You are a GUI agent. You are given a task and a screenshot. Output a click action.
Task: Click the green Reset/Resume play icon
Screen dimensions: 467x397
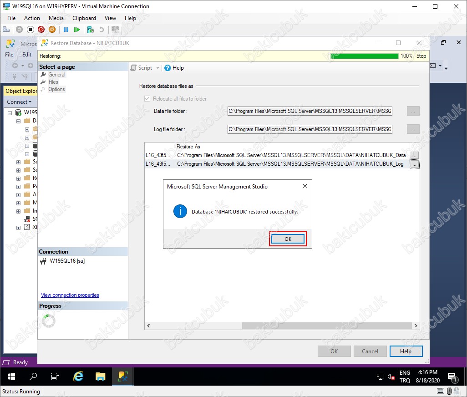[77, 30]
